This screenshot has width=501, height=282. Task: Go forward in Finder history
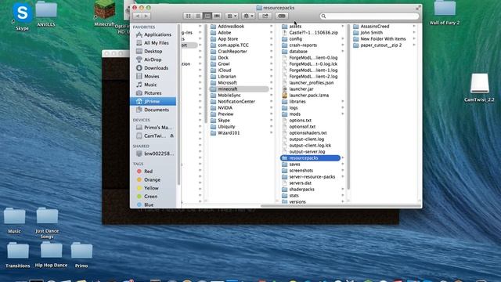pyautogui.click(x=146, y=16)
